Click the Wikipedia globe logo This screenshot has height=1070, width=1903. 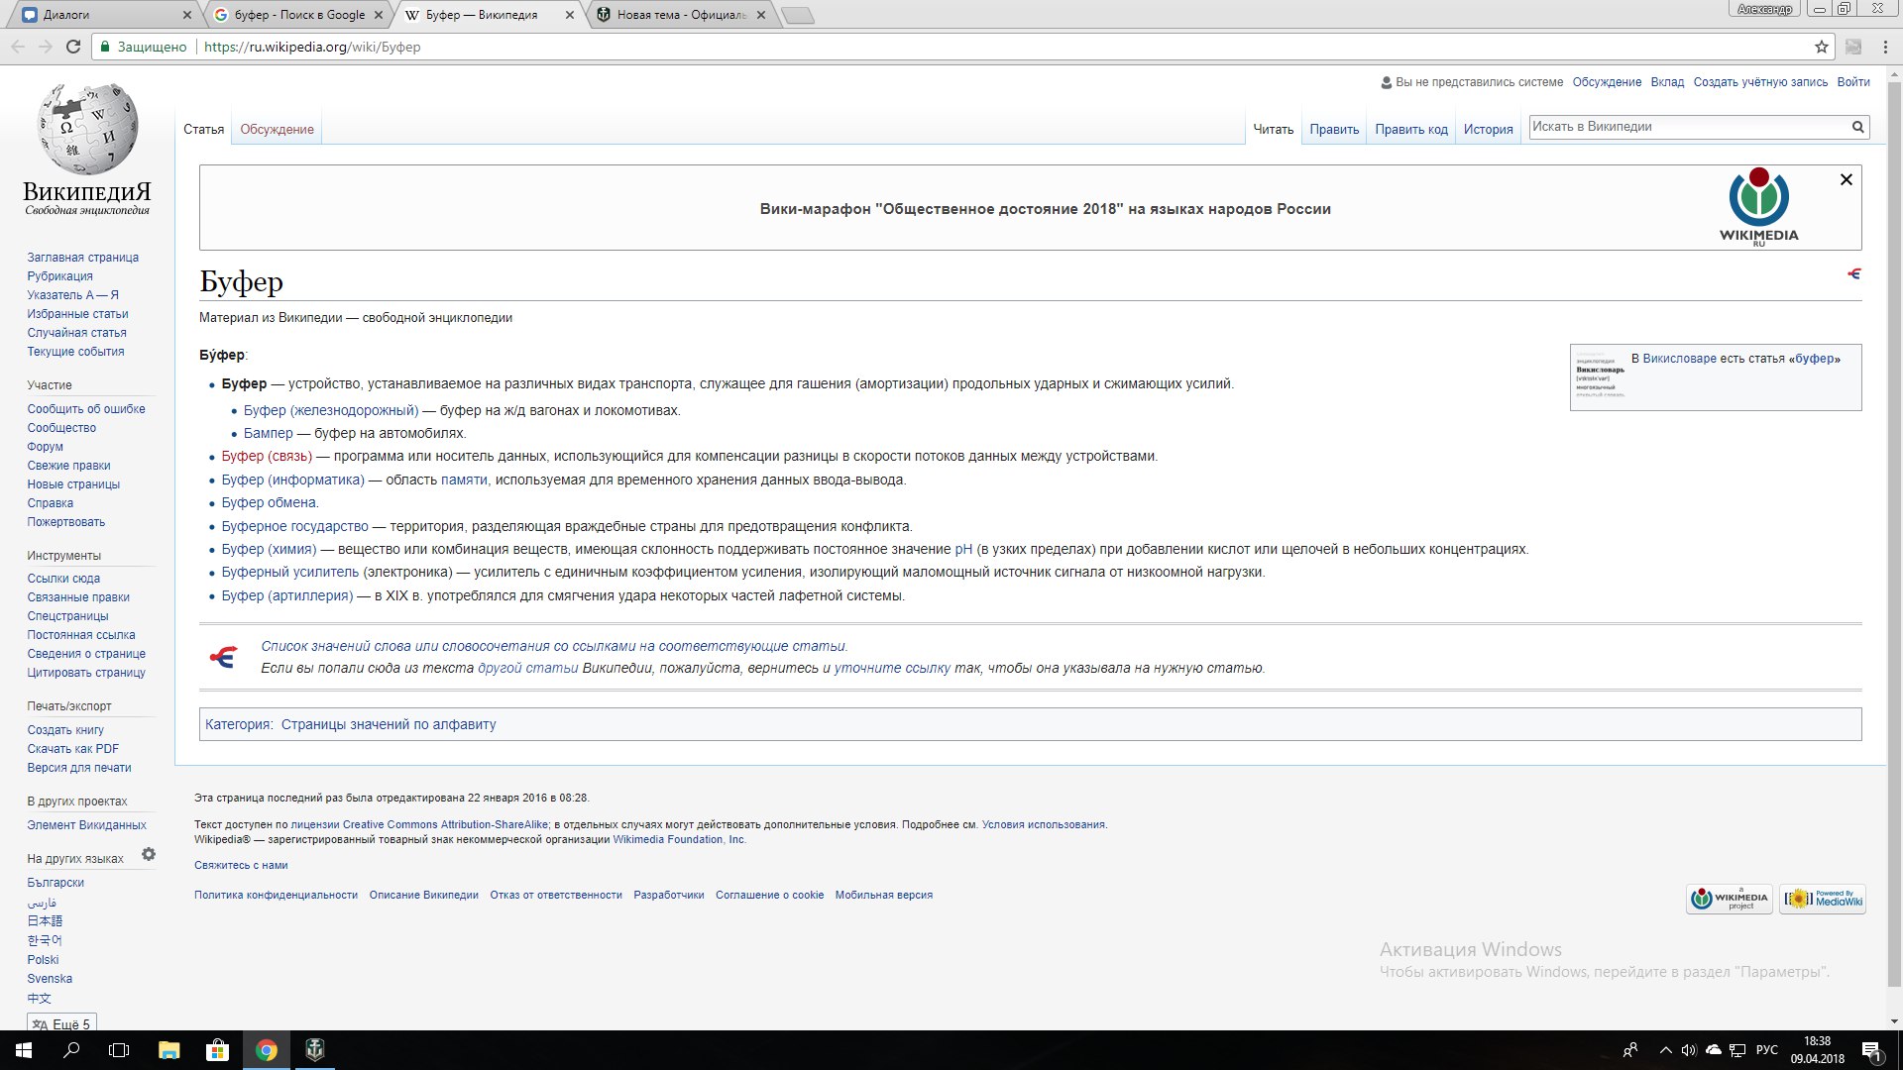point(87,129)
